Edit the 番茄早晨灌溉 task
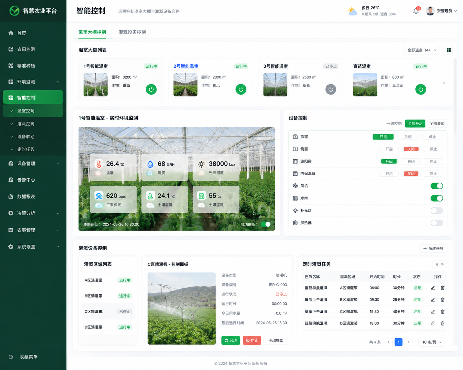 tap(433, 288)
